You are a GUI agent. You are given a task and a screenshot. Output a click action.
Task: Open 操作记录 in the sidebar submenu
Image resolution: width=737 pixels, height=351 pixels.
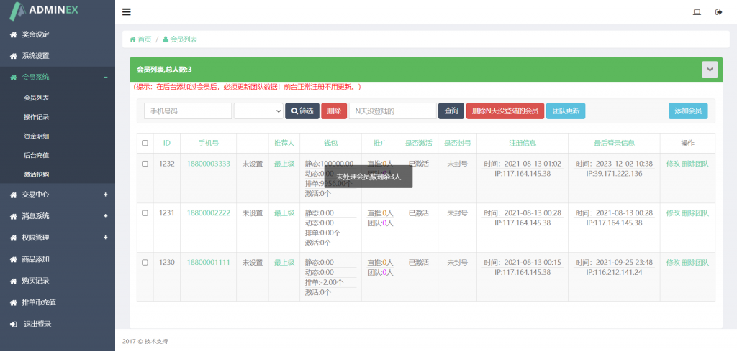click(37, 117)
